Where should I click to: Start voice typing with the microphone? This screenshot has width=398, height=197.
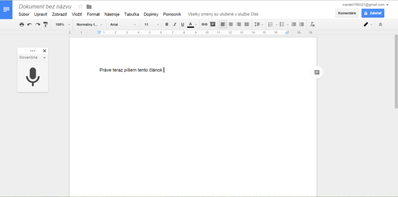click(x=33, y=76)
